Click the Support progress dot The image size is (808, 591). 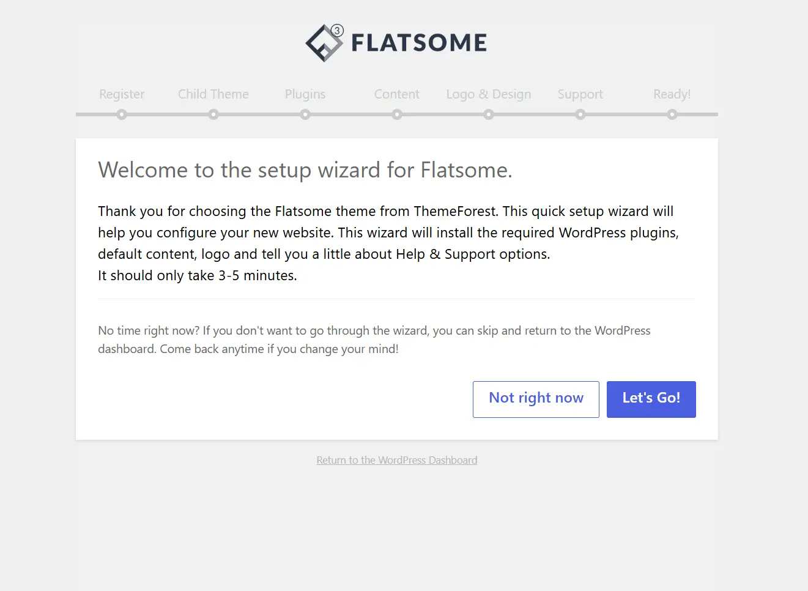580,114
